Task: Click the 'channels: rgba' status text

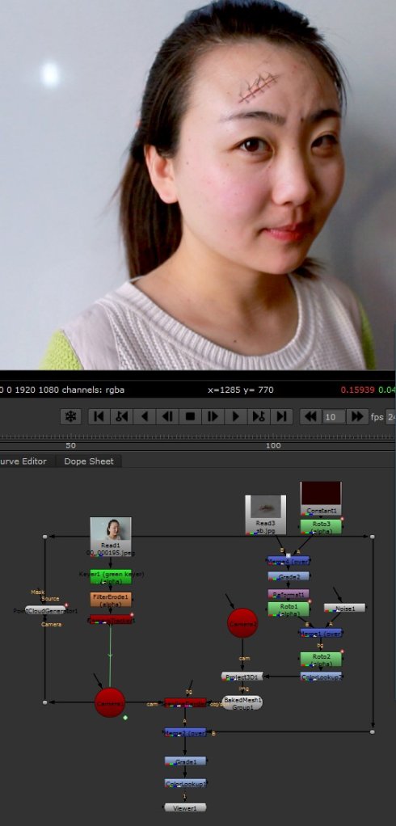Action: coord(93,390)
